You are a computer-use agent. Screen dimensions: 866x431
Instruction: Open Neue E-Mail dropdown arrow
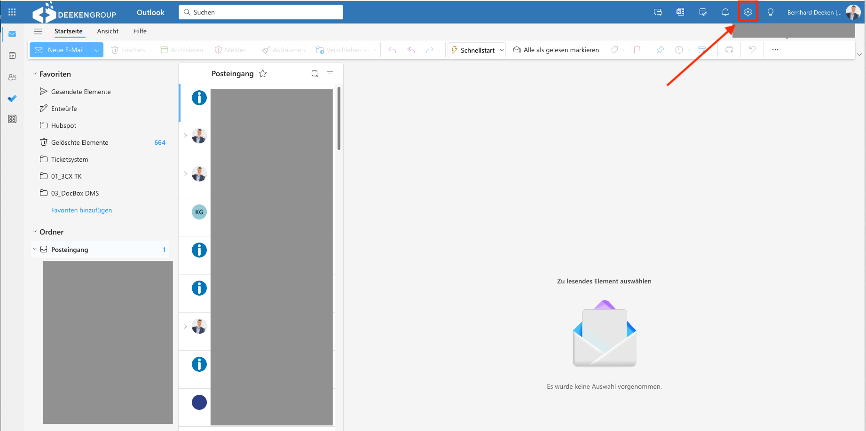click(97, 50)
